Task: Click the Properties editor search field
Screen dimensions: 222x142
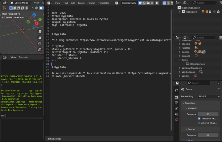Action: pos(198,83)
